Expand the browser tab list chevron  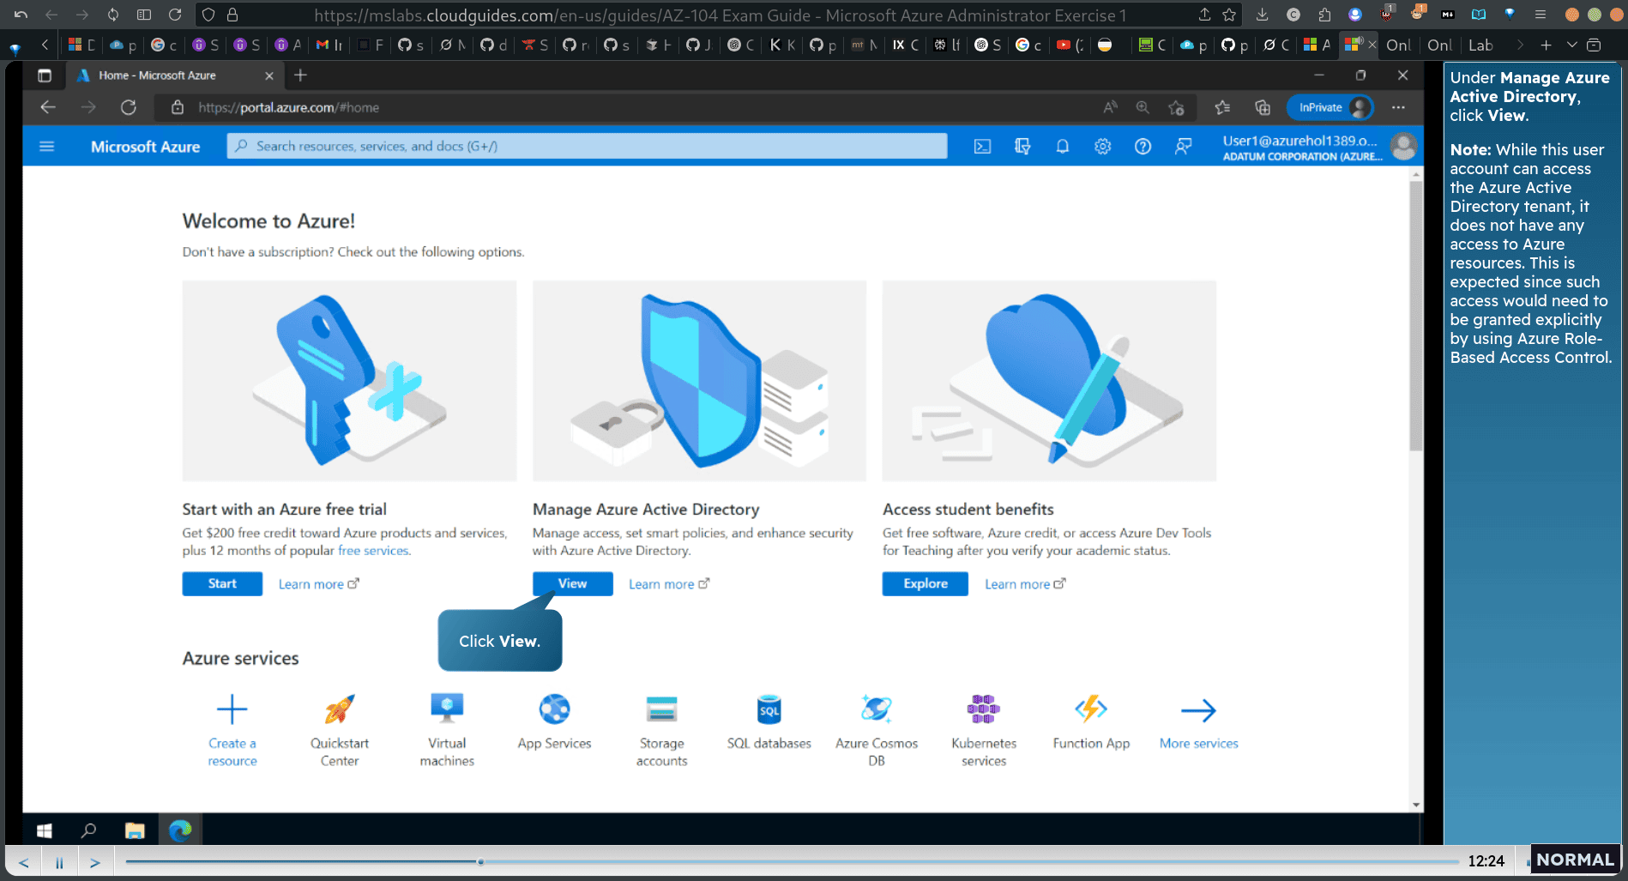[1571, 45]
